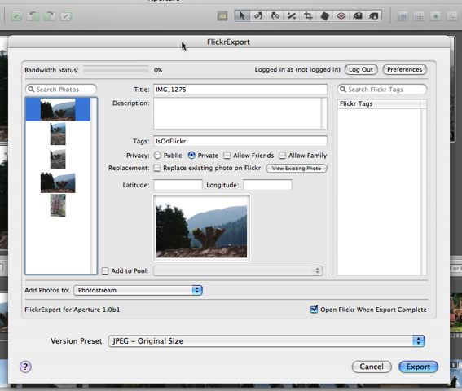Image resolution: width=462 pixels, height=391 pixels.
Task: Click magnifier icon in Search Flickr Tags field
Action: click(343, 89)
